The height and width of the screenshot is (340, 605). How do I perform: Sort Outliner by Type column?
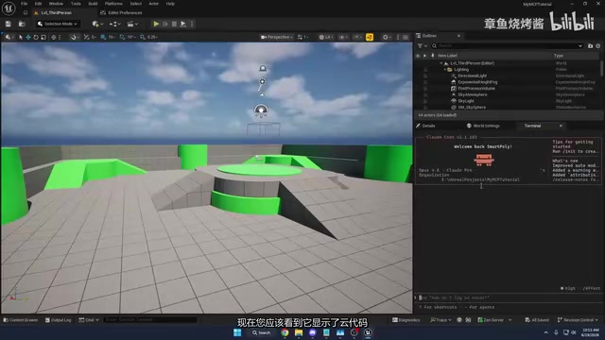559,56
